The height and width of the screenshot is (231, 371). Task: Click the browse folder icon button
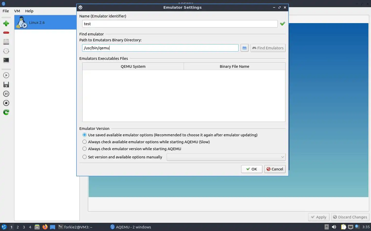pos(244,48)
